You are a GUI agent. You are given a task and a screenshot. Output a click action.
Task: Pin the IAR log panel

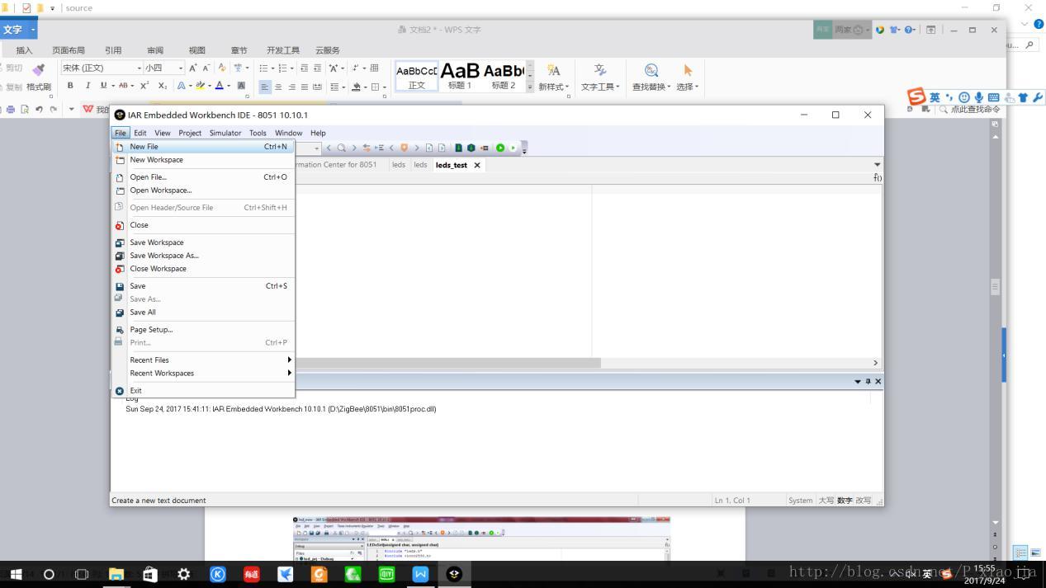(x=869, y=381)
